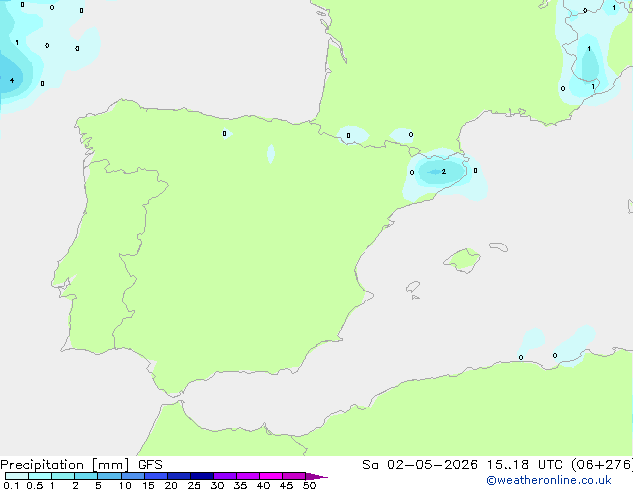
Task: Pick the 2–5 mm legend color swatch
Action: [86, 476]
